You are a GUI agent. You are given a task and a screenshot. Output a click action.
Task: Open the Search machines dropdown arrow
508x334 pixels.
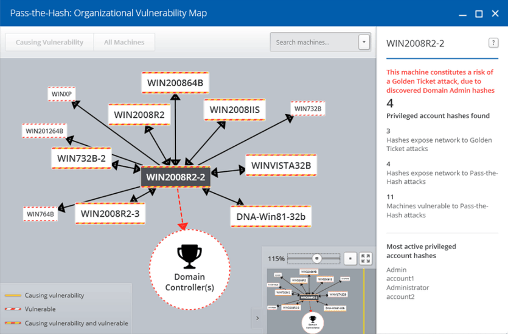click(x=364, y=42)
